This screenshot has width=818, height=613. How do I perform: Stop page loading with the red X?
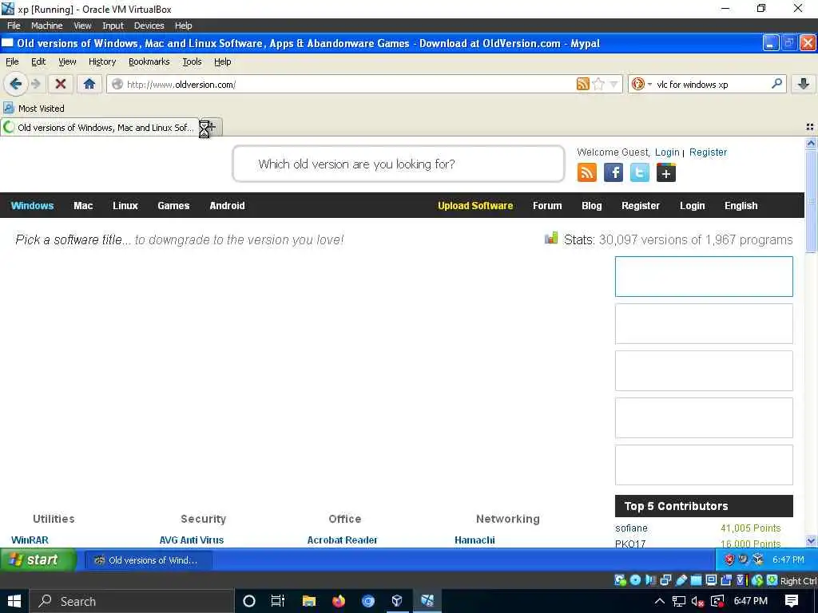point(61,84)
